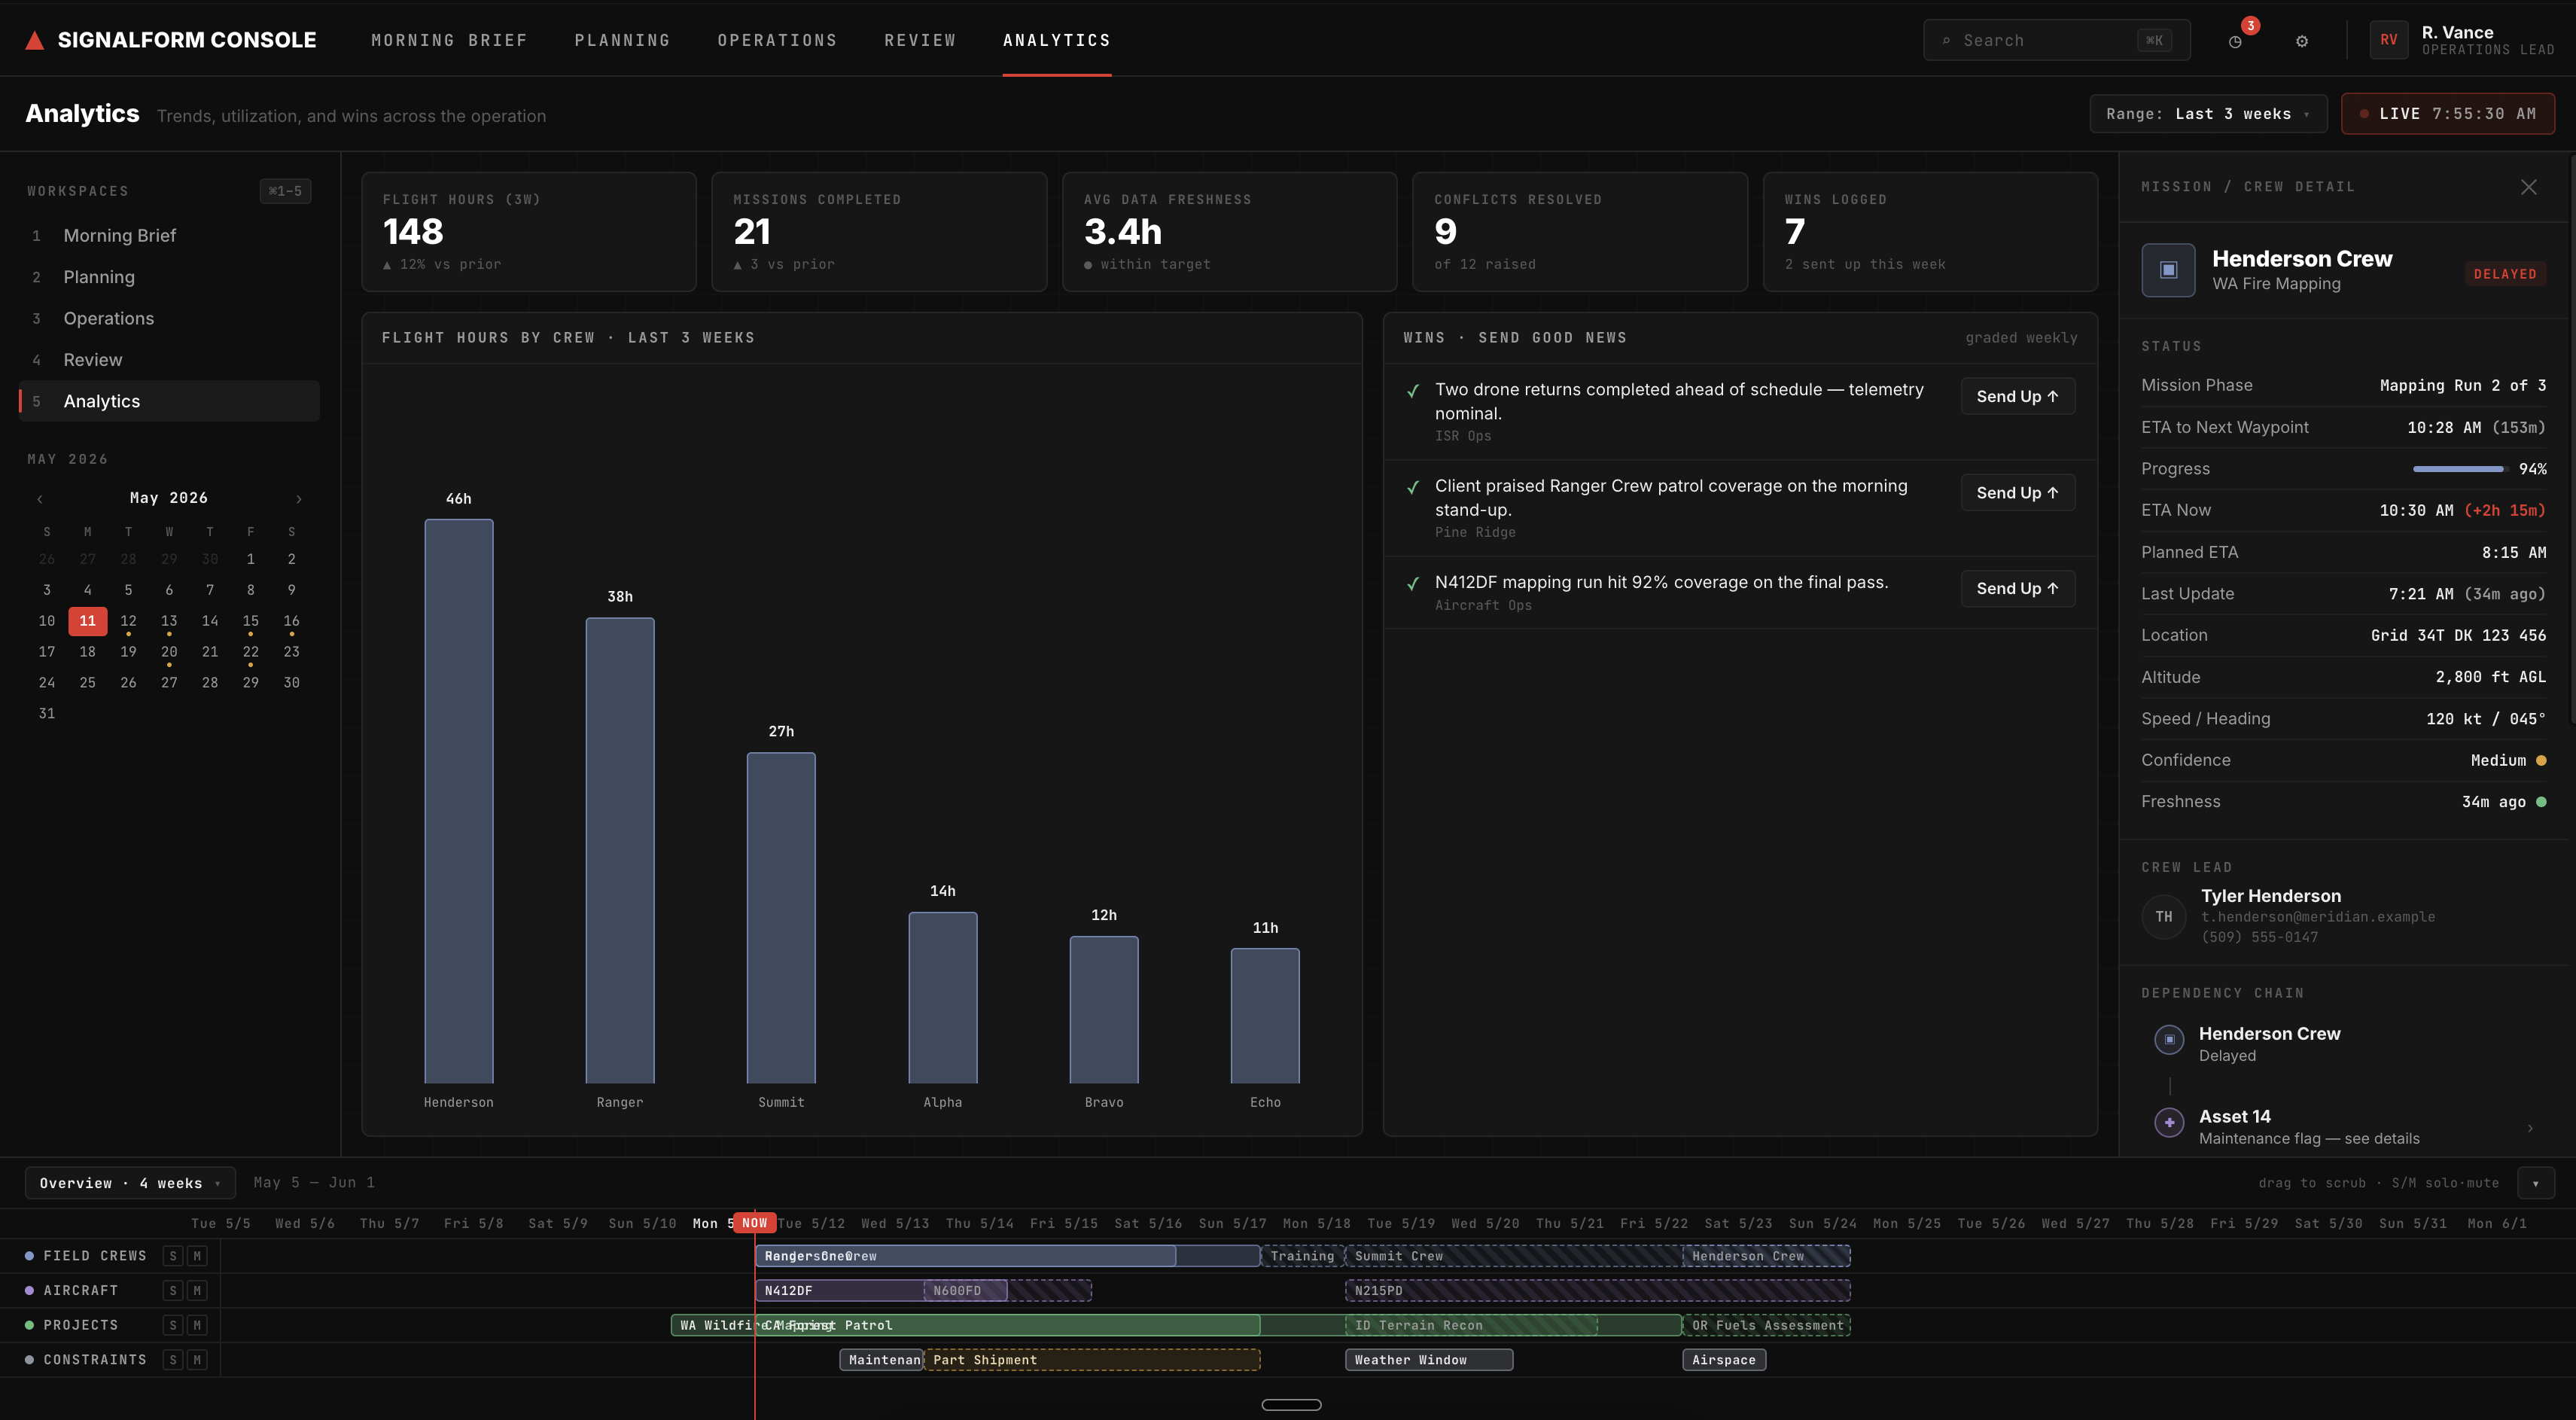Grab the timeline horizontal scrub handle
The image size is (2576, 1420).
pyautogui.click(x=1291, y=1405)
